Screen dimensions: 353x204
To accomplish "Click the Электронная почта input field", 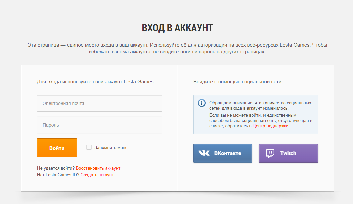I will (99, 103).
